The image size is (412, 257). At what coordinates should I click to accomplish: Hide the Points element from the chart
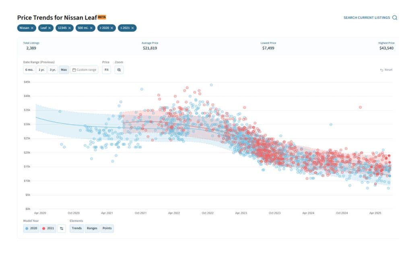(x=107, y=228)
